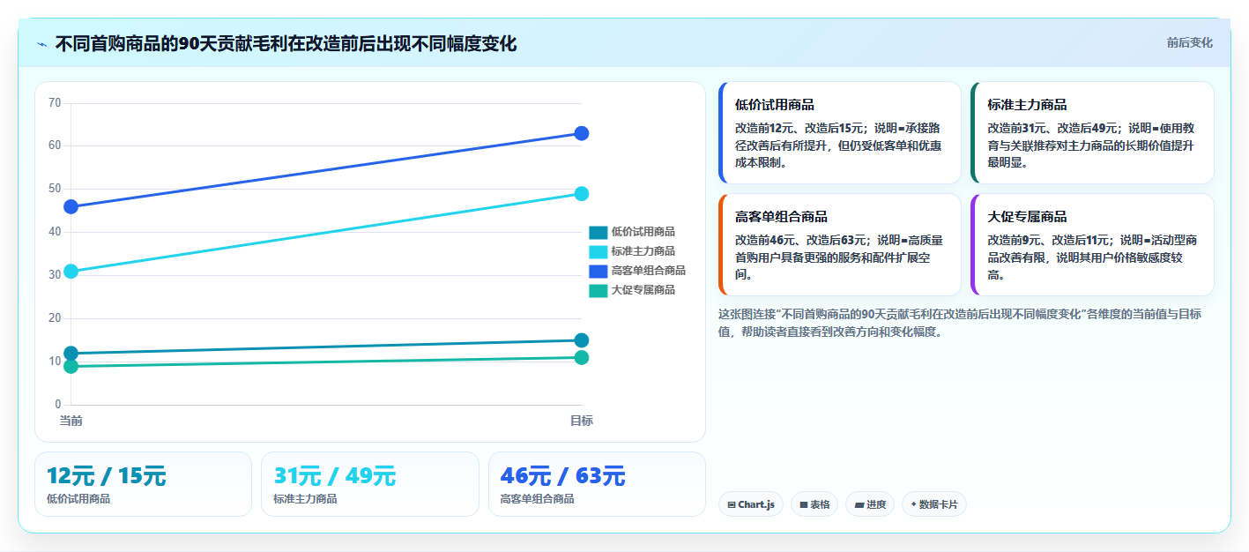Click the main heading about 90天贡献毛利
This screenshot has width=1249, height=552.
pyautogui.click(x=286, y=44)
